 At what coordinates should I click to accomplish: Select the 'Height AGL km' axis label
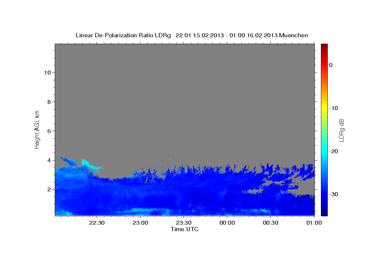[37, 129]
